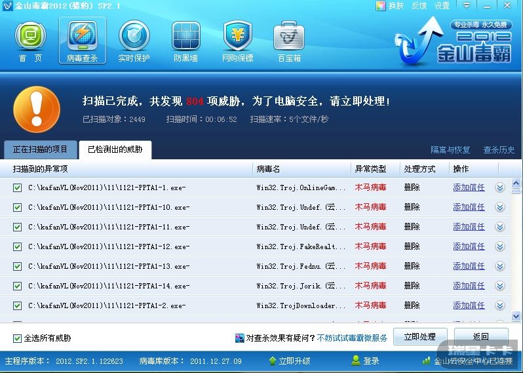The image size is (523, 373).
Task: Click the 金山毒霸 2012 logo graphic
Action: (454, 41)
